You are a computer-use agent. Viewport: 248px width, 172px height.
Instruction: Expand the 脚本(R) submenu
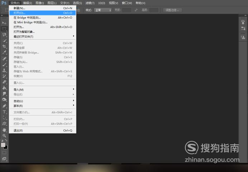(43, 106)
